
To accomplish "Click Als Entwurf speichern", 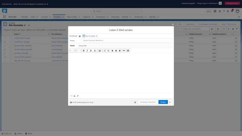I will click(148, 102).
